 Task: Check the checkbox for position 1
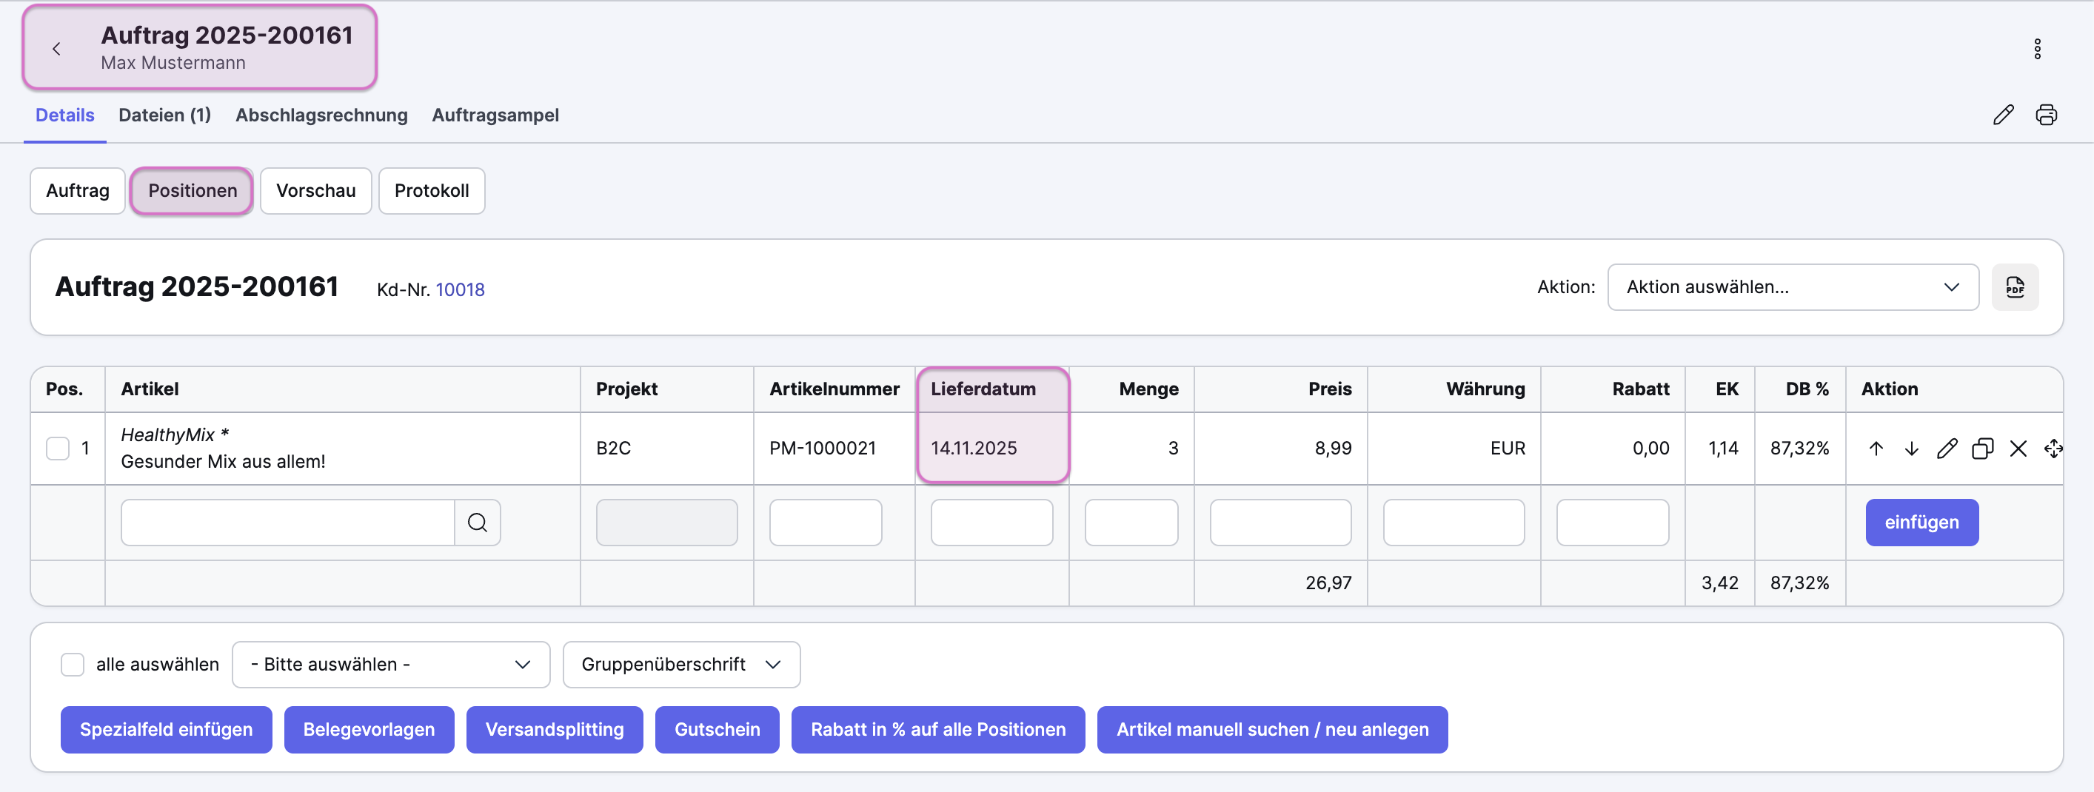pos(58,449)
